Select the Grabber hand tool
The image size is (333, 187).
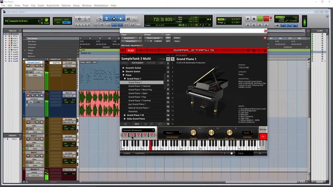click(x=121, y=19)
